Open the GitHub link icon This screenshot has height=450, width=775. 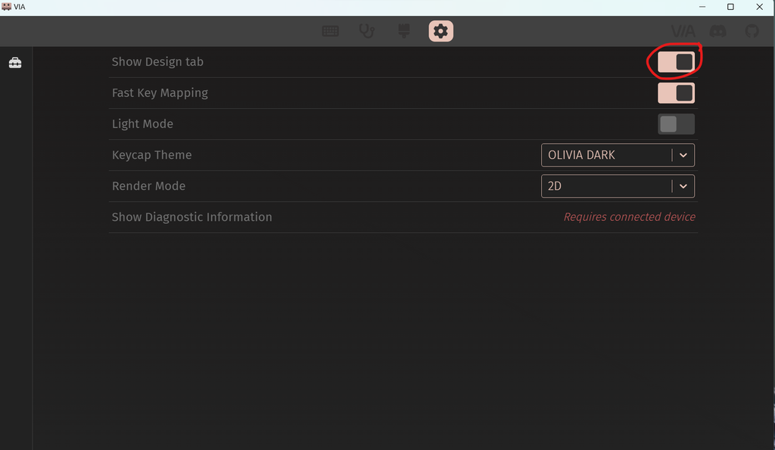(752, 31)
